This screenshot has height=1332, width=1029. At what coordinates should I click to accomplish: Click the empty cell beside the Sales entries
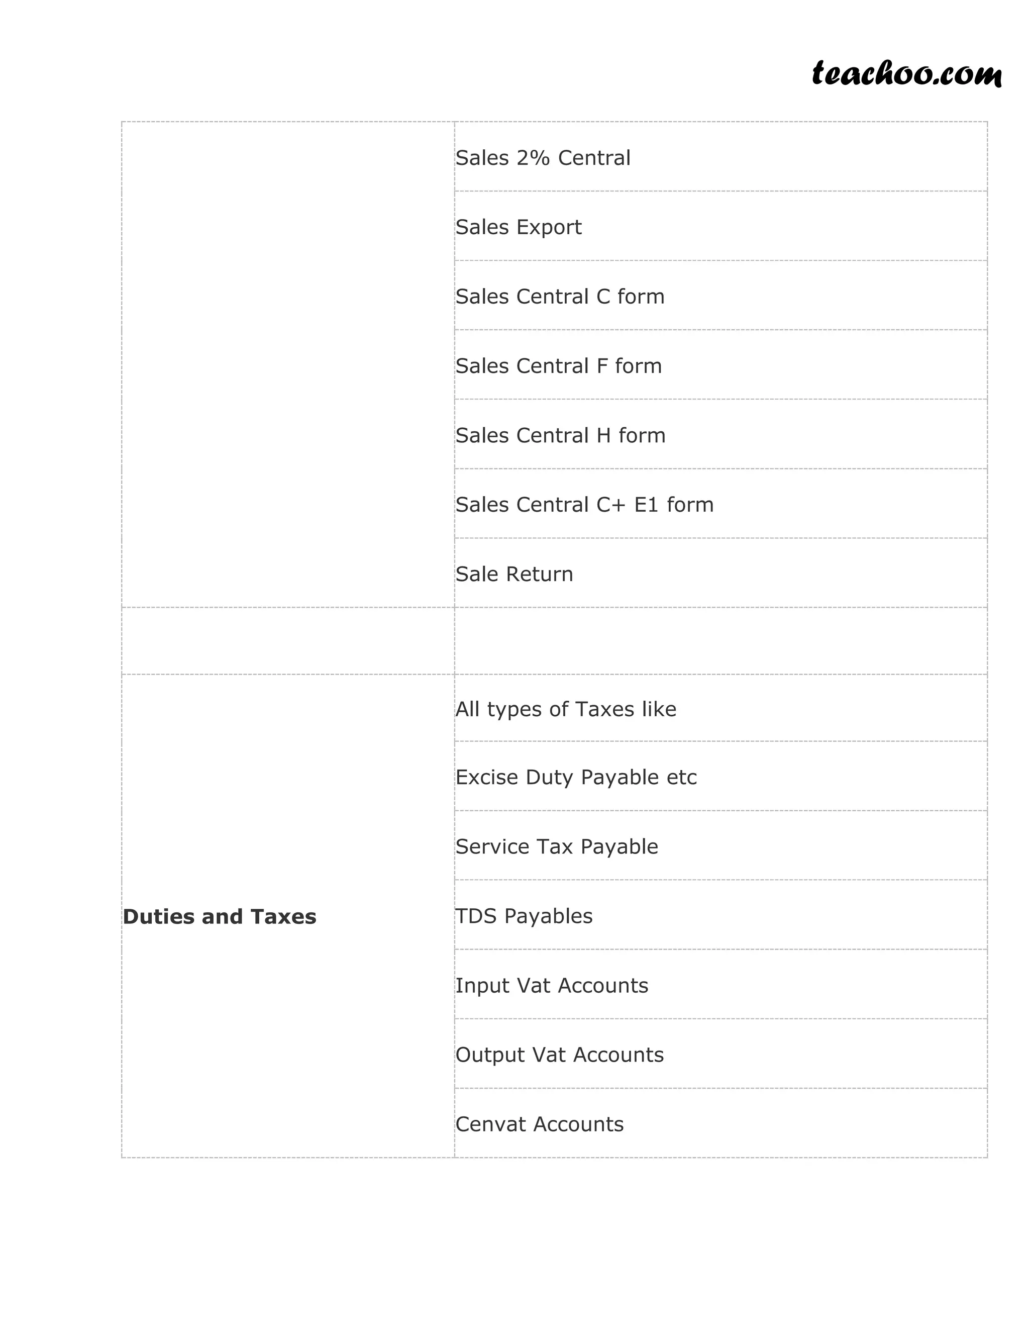pyautogui.click(x=288, y=365)
